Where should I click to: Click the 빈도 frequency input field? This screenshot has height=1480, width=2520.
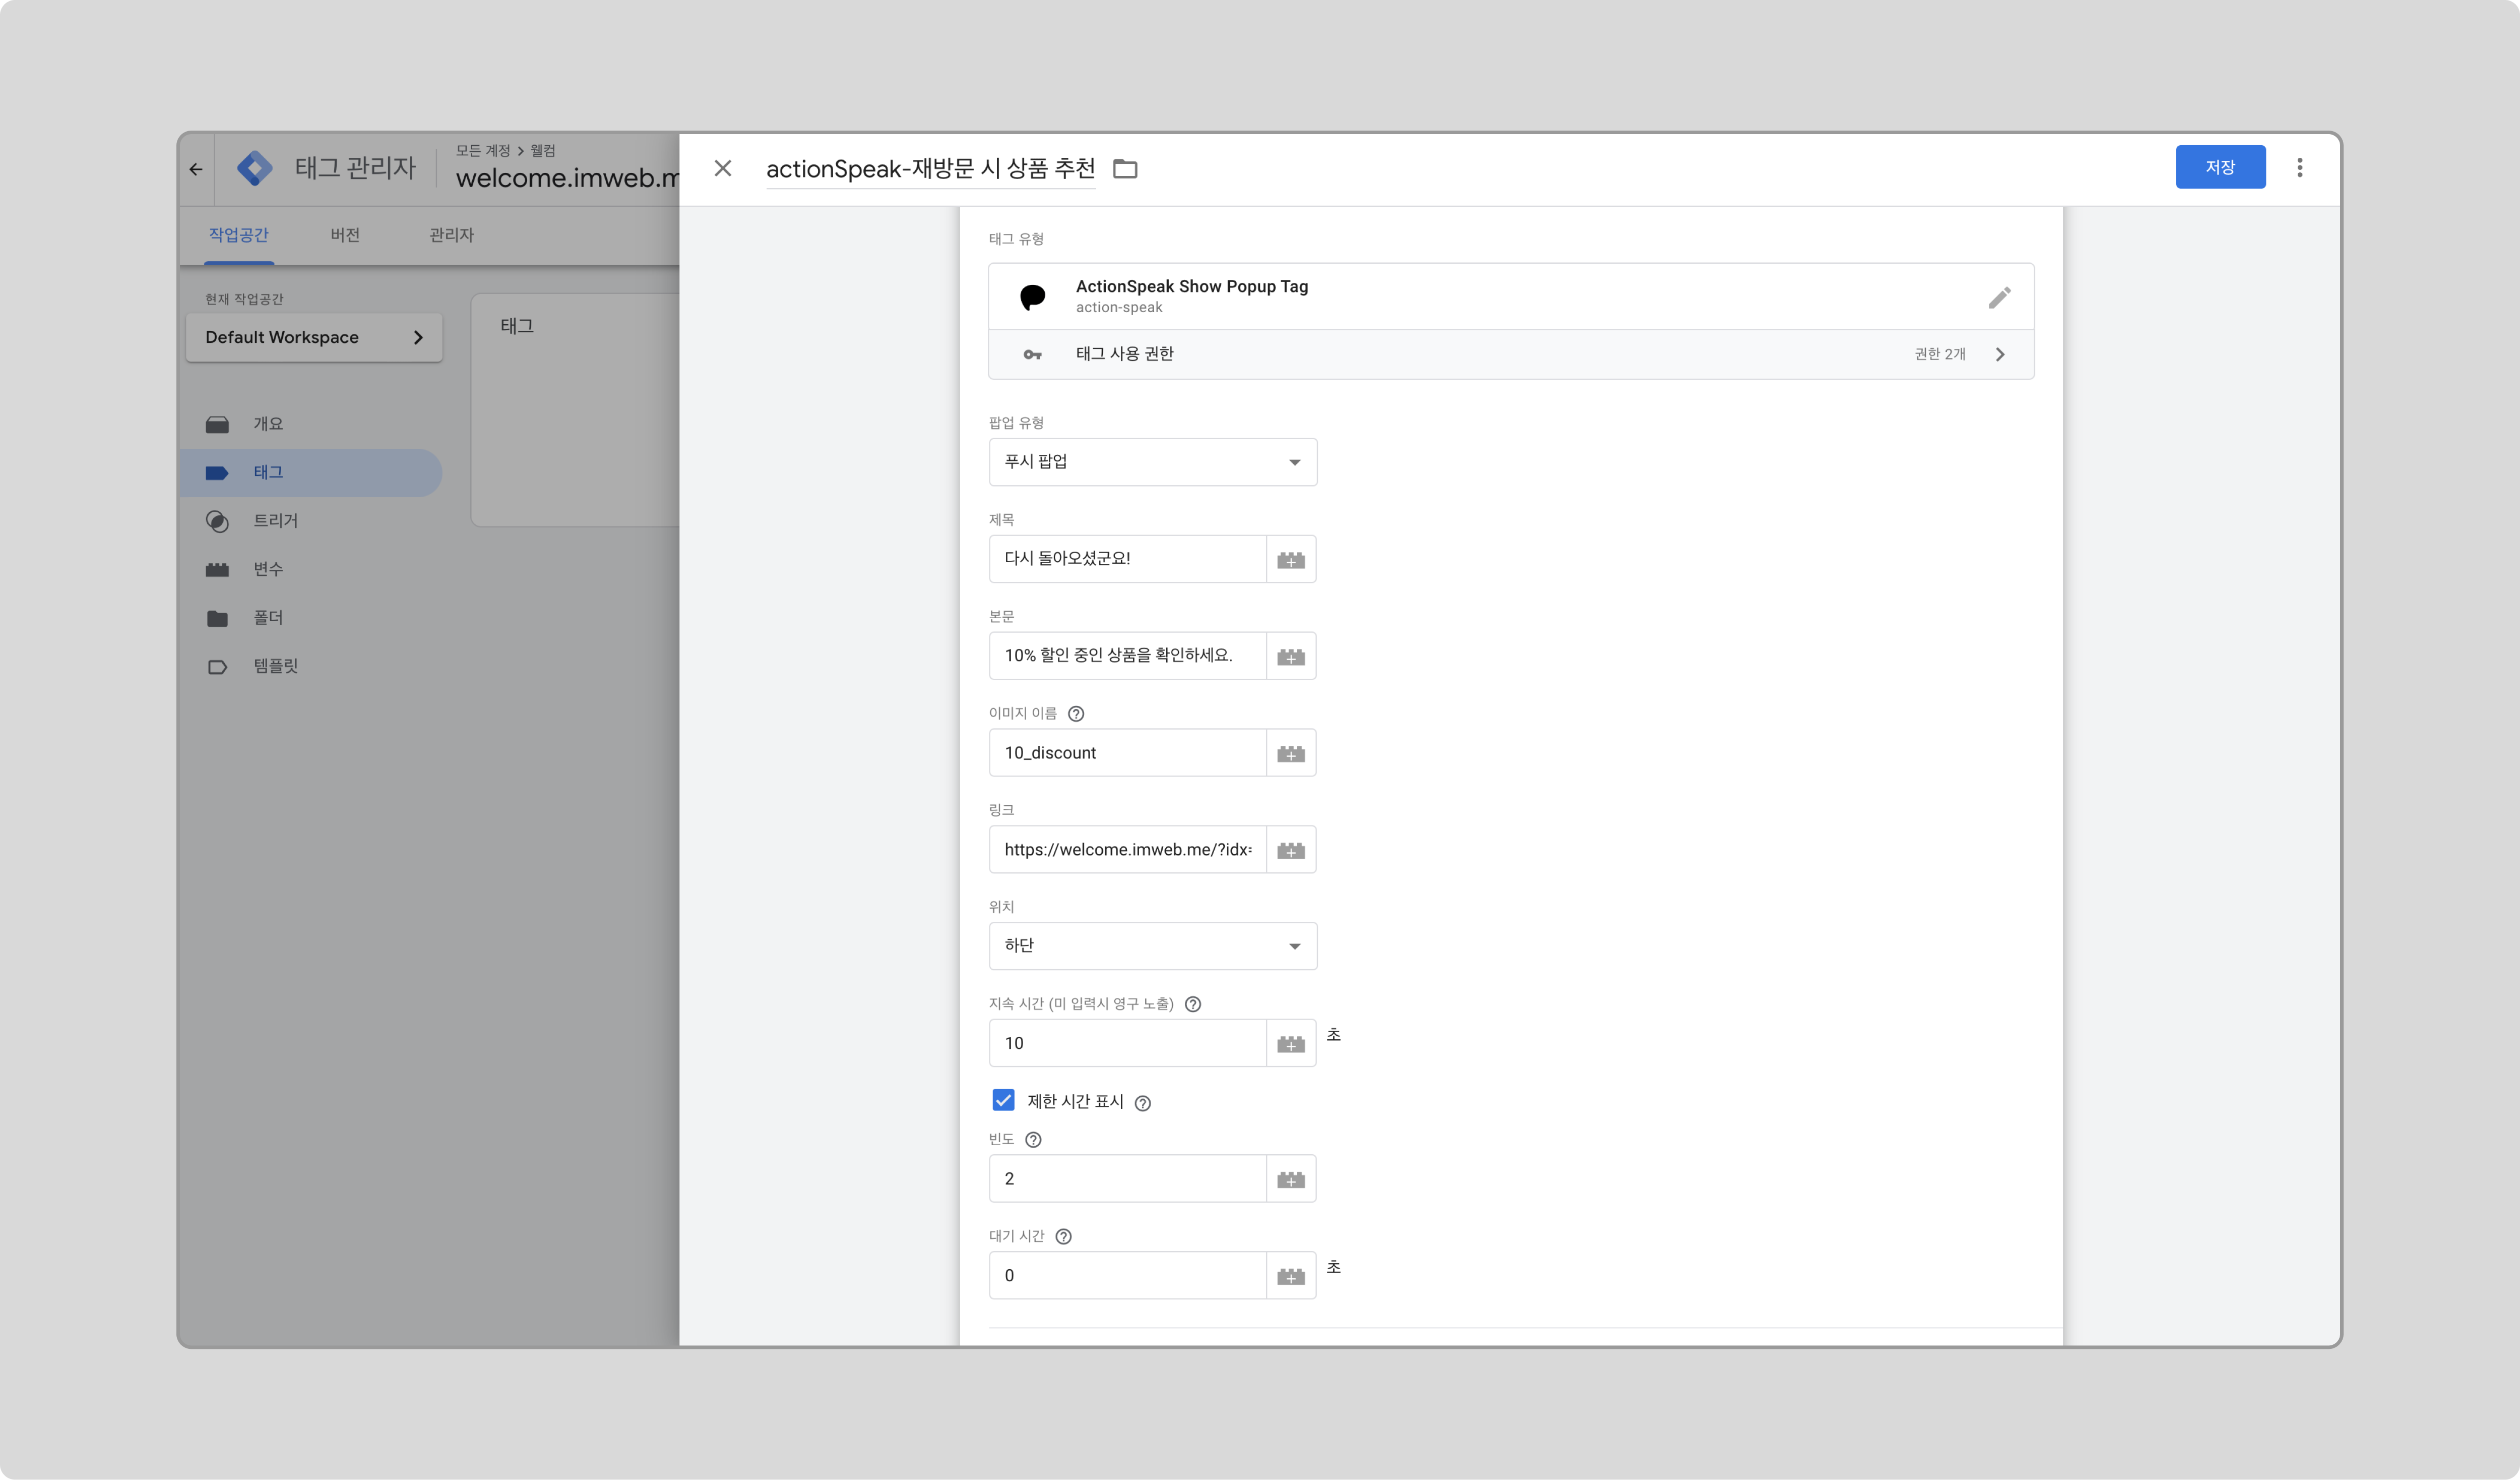1127,1179
